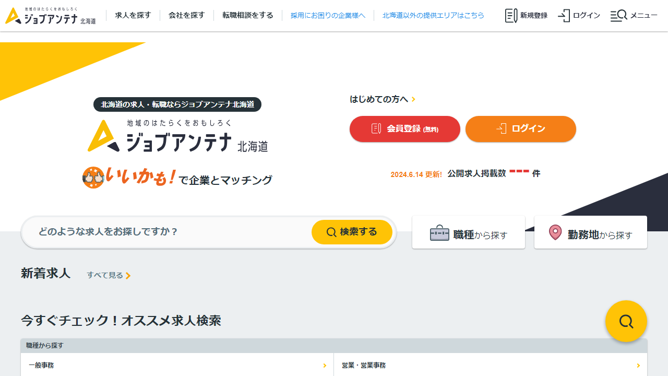Click the briefcase icon for 職種から探す
This screenshot has height=376, width=668.
tap(439, 233)
